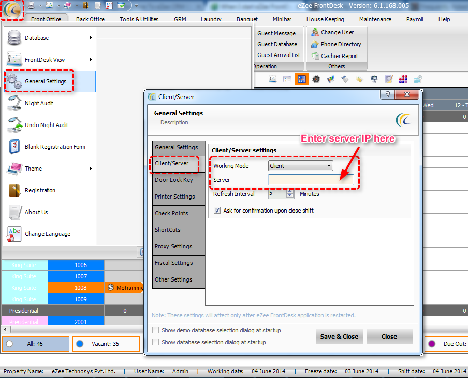Click Guest Arrival List in the ribbon
This screenshot has width=468, height=378.
[279, 55]
